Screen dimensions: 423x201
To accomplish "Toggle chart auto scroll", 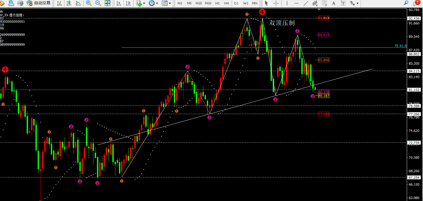I will (119, 3).
